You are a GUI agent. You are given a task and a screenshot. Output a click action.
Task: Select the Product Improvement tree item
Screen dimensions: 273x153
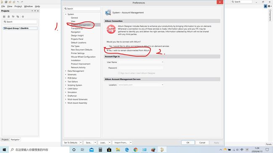(x=81, y=64)
